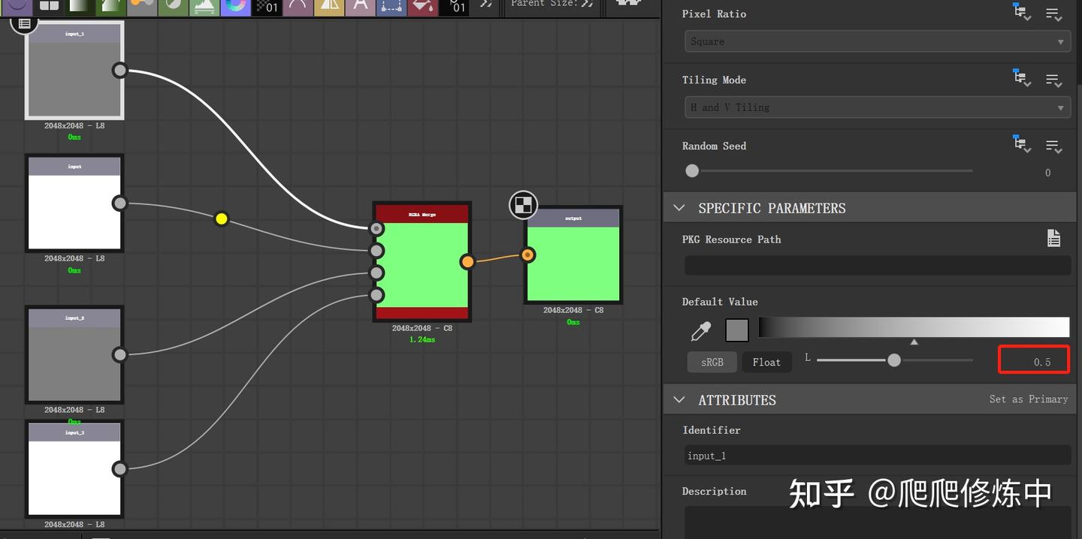
Task: Toggle sRGB color mode
Action: click(x=712, y=362)
